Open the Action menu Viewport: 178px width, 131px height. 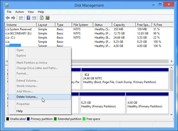click(19, 12)
